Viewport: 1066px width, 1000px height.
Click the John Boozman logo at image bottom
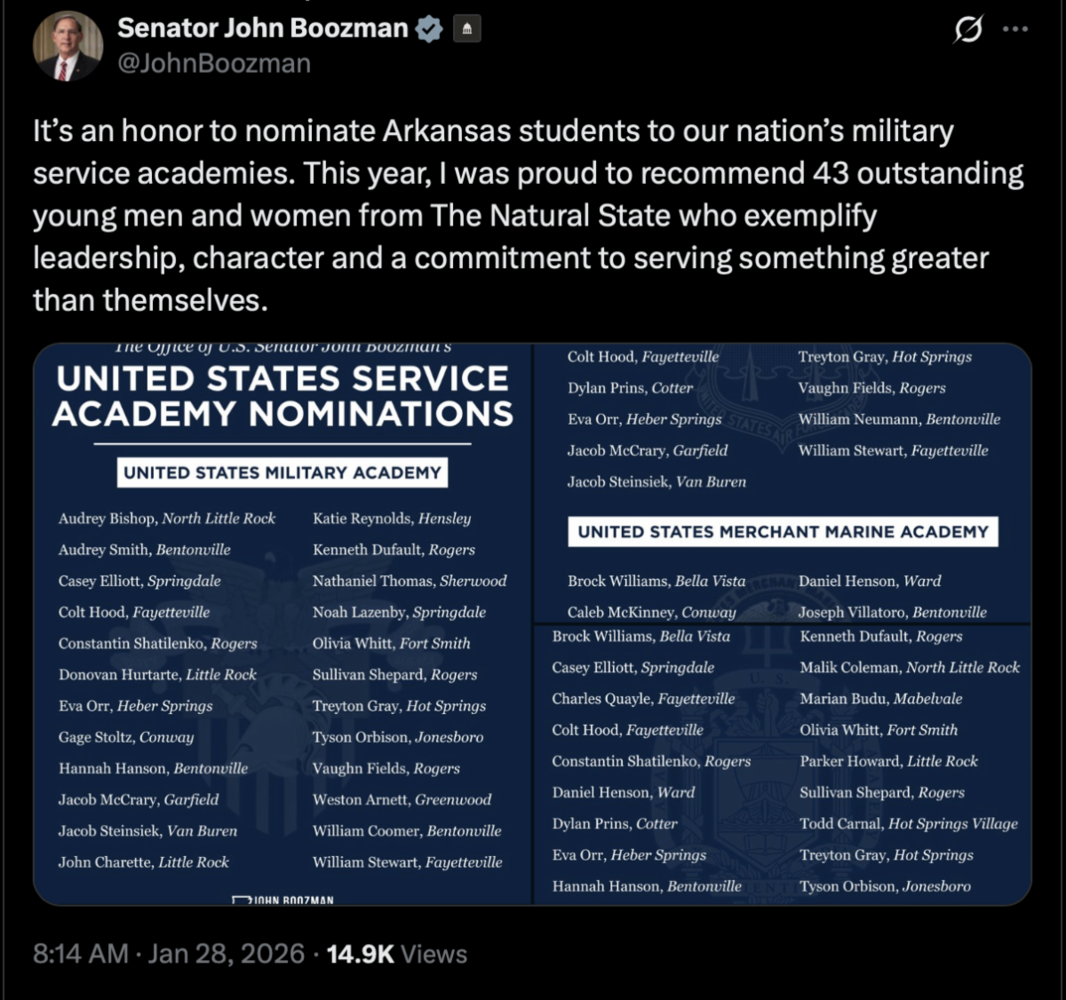[282, 900]
